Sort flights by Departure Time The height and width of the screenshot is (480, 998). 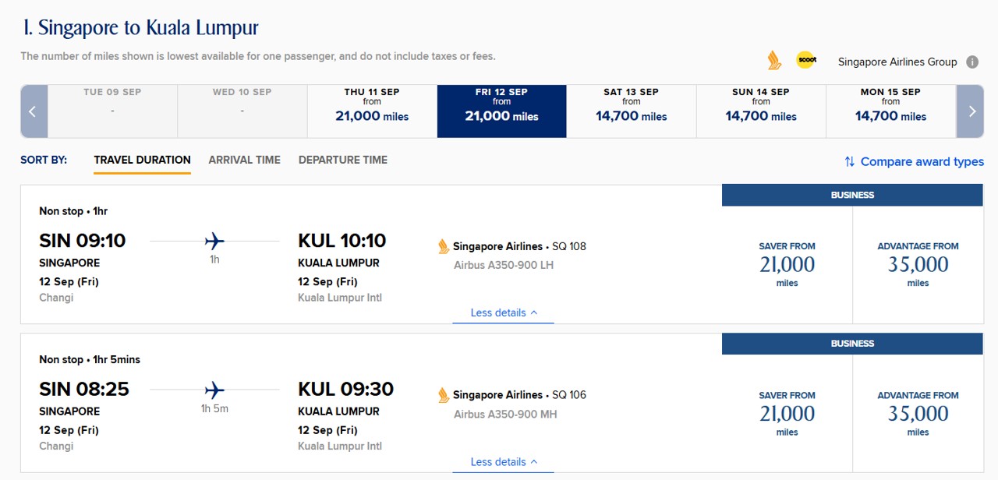click(342, 160)
